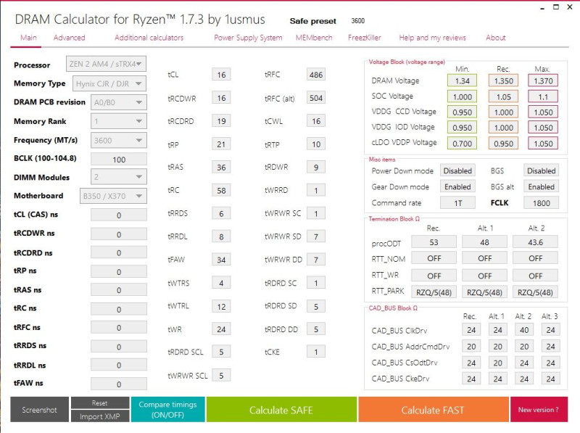
Task: Click the tCL (CAS) ns field
Action: [119, 215]
